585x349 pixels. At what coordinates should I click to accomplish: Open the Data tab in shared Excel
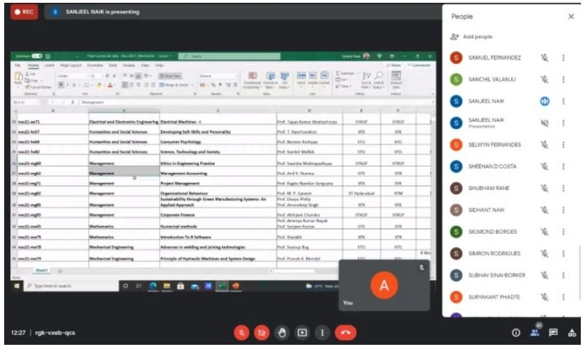(x=113, y=65)
